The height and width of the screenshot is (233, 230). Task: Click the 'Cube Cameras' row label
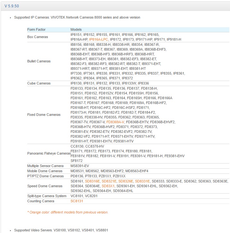click(39, 83)
